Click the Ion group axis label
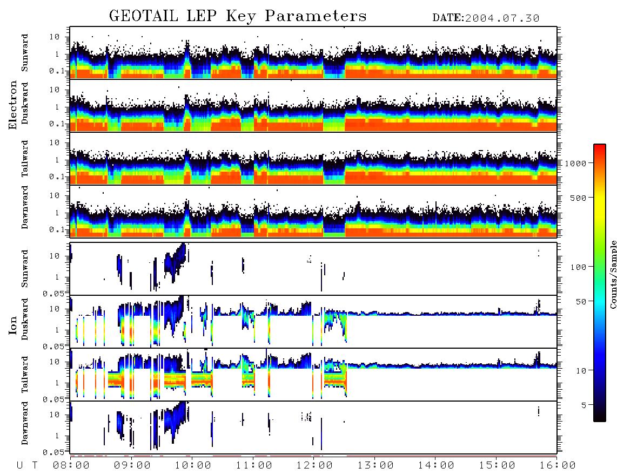The image size is (617, 475). point(13,325)
